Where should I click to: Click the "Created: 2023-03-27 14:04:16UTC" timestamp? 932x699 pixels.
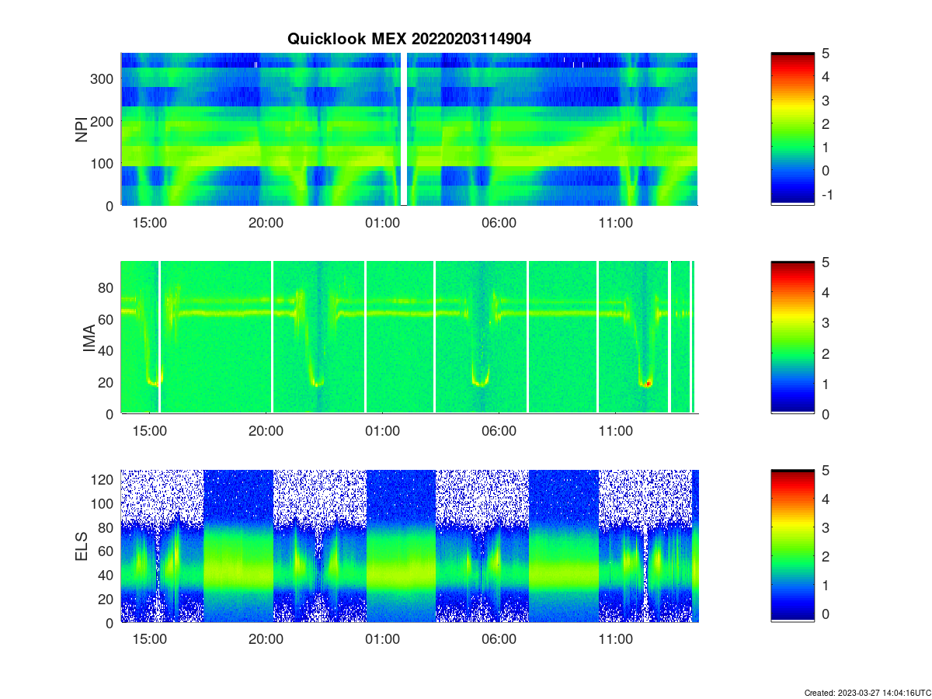tap(866, 692)
